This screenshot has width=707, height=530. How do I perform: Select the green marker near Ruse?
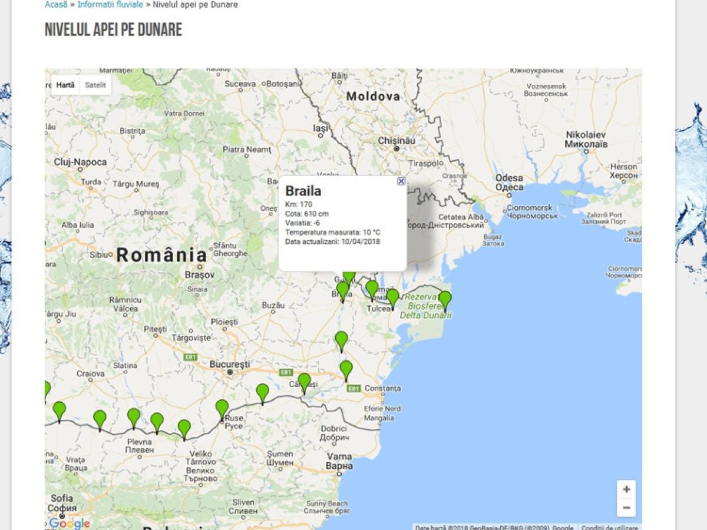(222, 408)
